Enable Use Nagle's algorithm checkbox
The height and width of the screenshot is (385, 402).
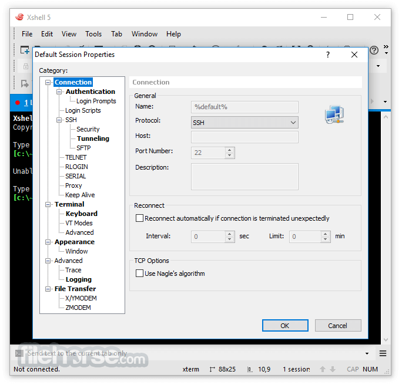139,273
